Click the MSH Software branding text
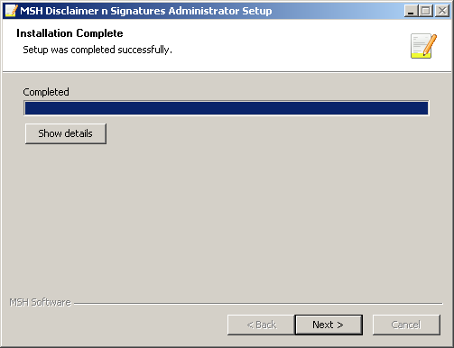The width and height of the screenshot is (454, 348). pos(40,302)
